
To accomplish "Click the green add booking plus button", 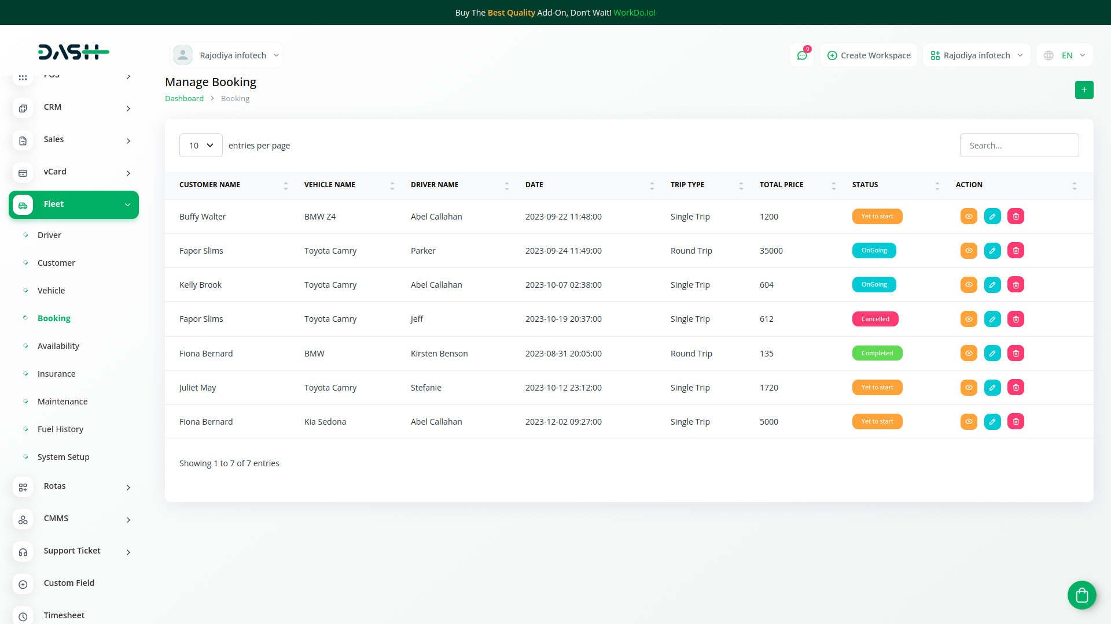I will pyautogui.click(x=1084, y=90).
